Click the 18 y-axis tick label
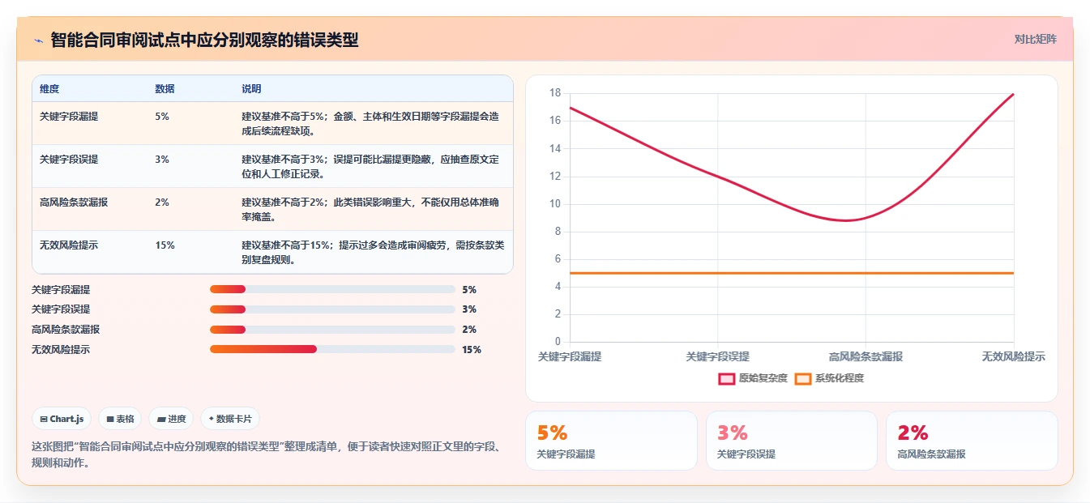 click(x=555, y=93)
